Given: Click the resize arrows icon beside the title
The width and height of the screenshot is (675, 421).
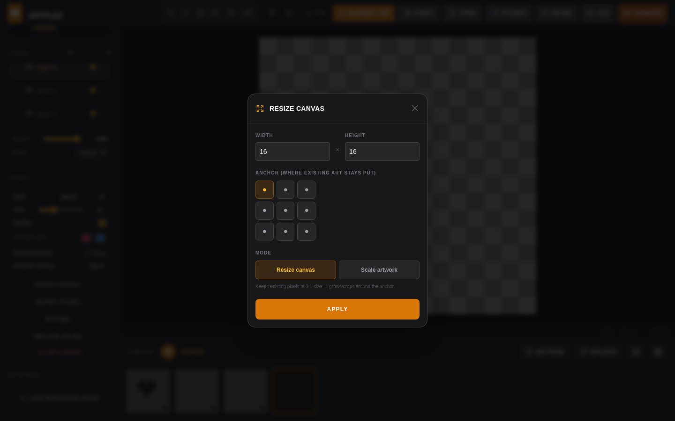Looking at the screenshot, I should pyautogui.click(x=260, y=109).
